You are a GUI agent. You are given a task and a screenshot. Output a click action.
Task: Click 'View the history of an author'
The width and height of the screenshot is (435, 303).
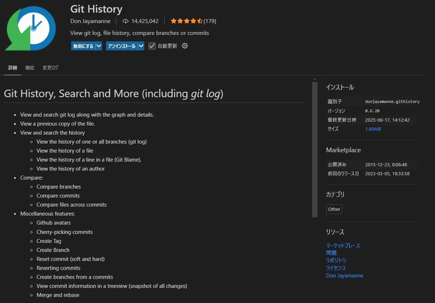click(x=71, y=169)
